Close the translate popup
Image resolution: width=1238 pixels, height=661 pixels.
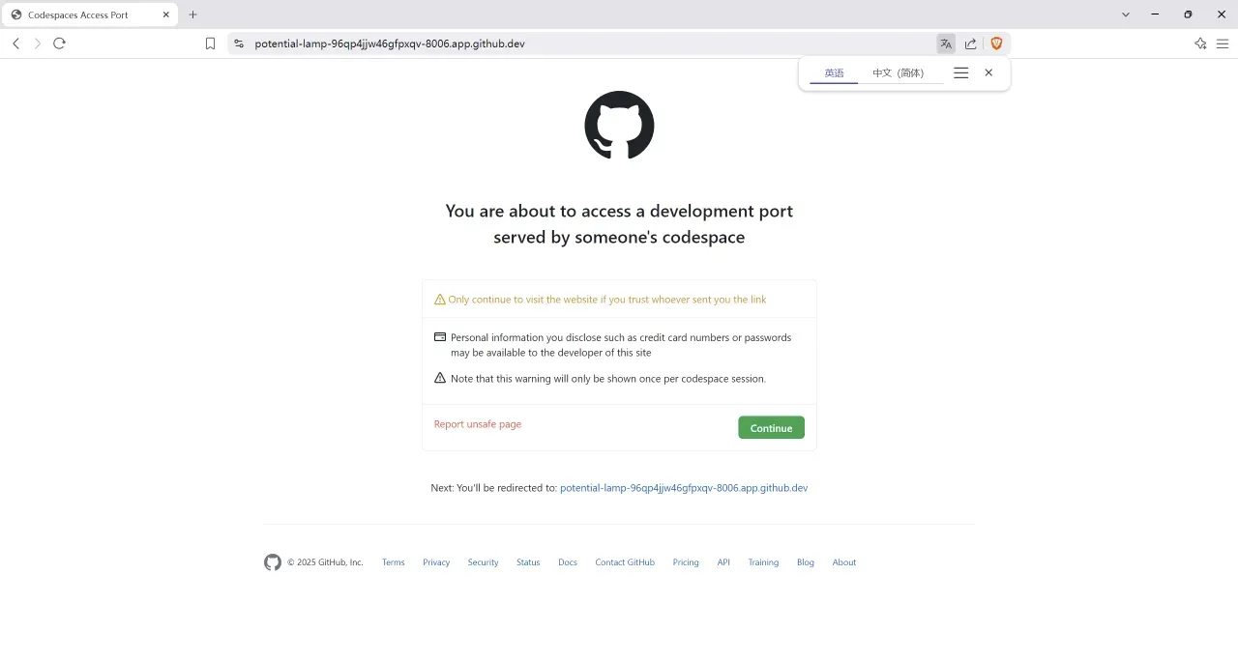coord(988,72)
